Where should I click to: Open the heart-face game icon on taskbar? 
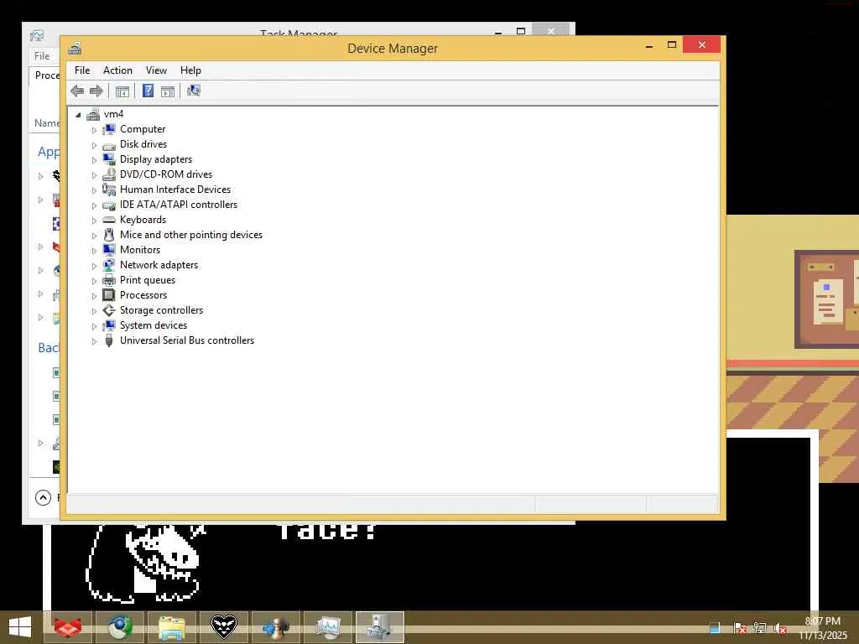tap(224, 627)
